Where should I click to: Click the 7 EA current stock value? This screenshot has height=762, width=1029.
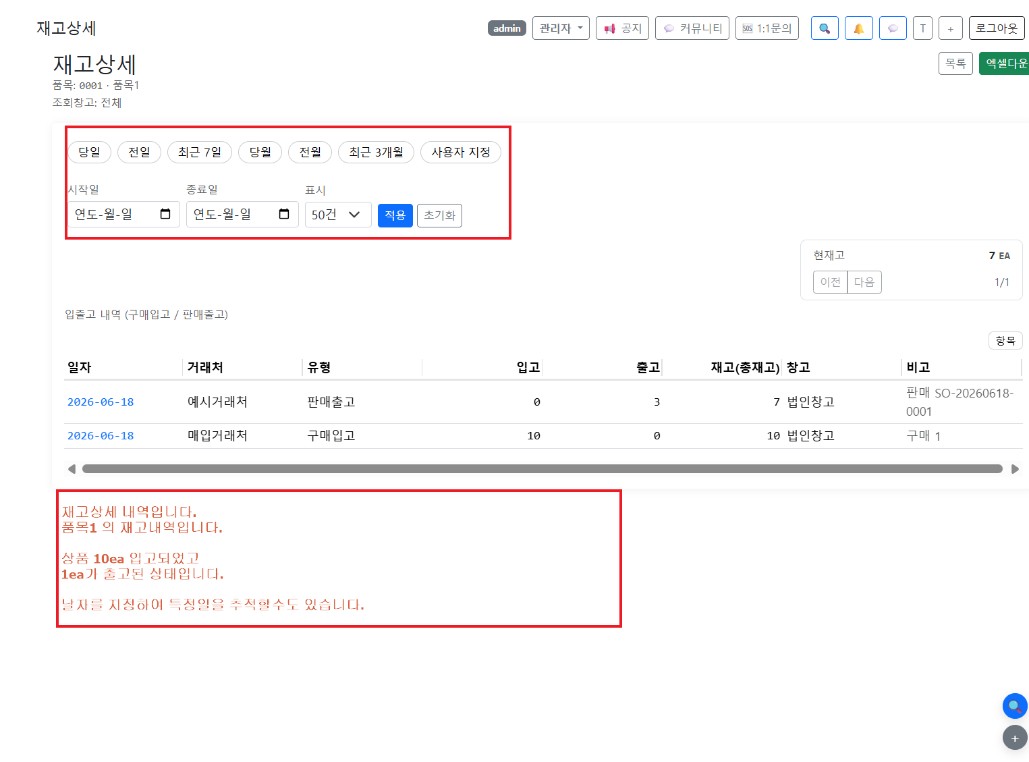(x=999, y=255)
